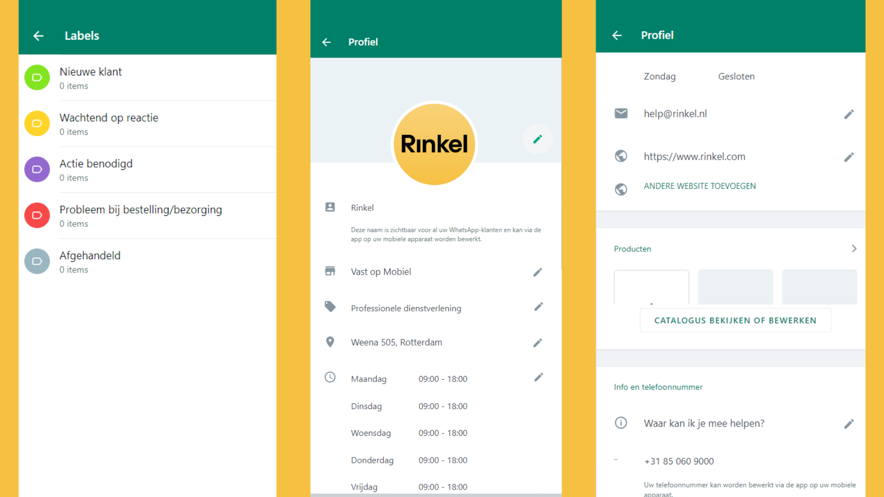Select the Probleem bij bestelling/bezorging label row
Image resolution: width=884 pixels, height=497 pixels.
[147, 216]
